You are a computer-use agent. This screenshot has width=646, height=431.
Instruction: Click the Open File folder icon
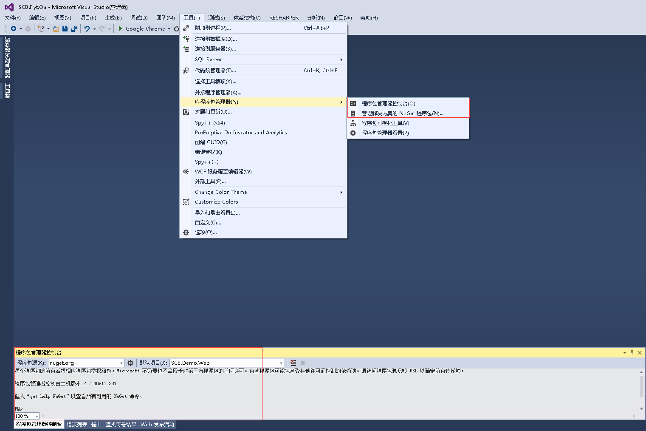coord(55,28)
